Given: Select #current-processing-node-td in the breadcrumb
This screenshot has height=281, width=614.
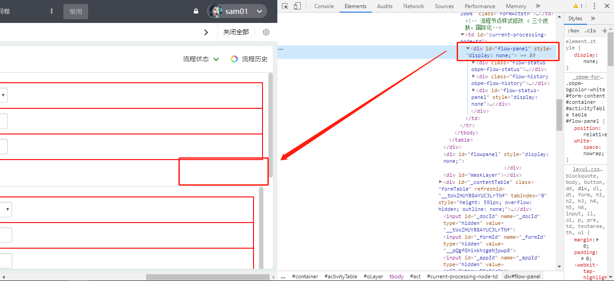Looking at the screenshot, I should click(x=462, y=277).
